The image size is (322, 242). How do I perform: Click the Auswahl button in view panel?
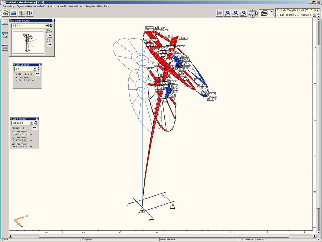[x=49, y=44]
